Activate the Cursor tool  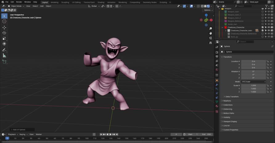(x=4, y=21)
